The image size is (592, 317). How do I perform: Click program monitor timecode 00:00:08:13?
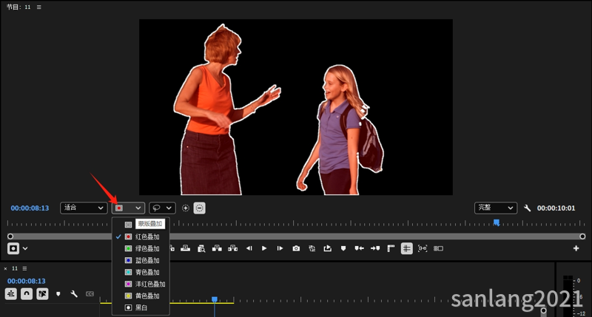30,208
